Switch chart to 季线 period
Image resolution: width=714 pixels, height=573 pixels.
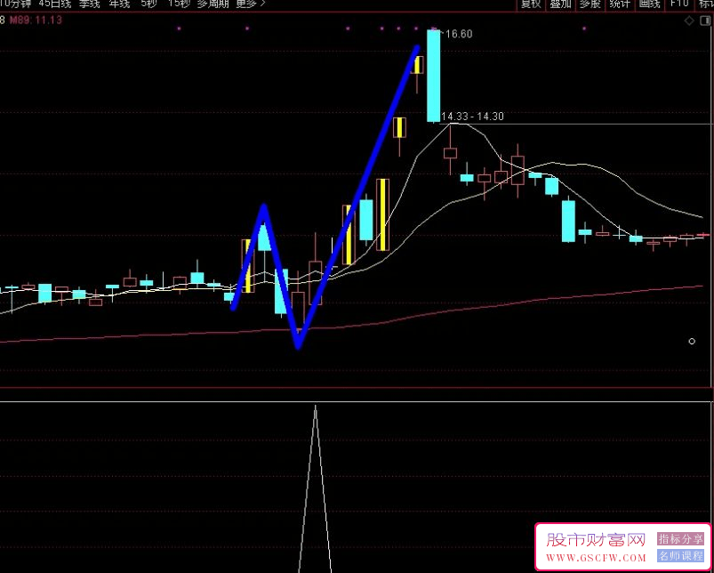tap(89, 4)
